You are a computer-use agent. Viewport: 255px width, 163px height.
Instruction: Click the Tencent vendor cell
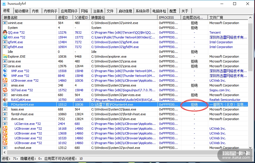215,32
